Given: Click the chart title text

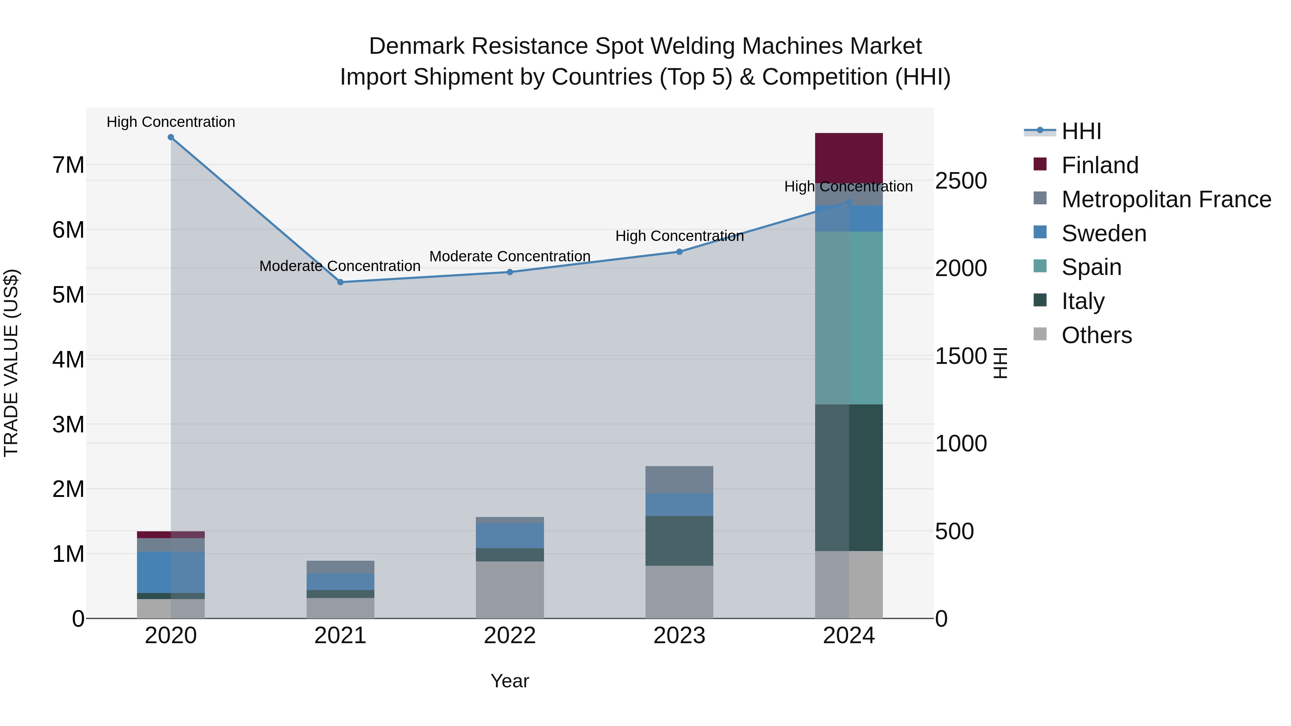Looking at the screenshot, I should coord(645,62).
